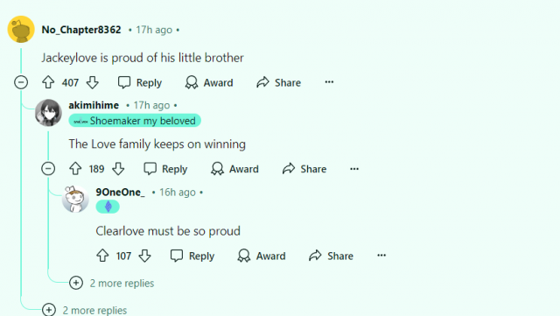Upvote akimihime's comment
Viewport: 560px width, 316px height.
(75, 169)
